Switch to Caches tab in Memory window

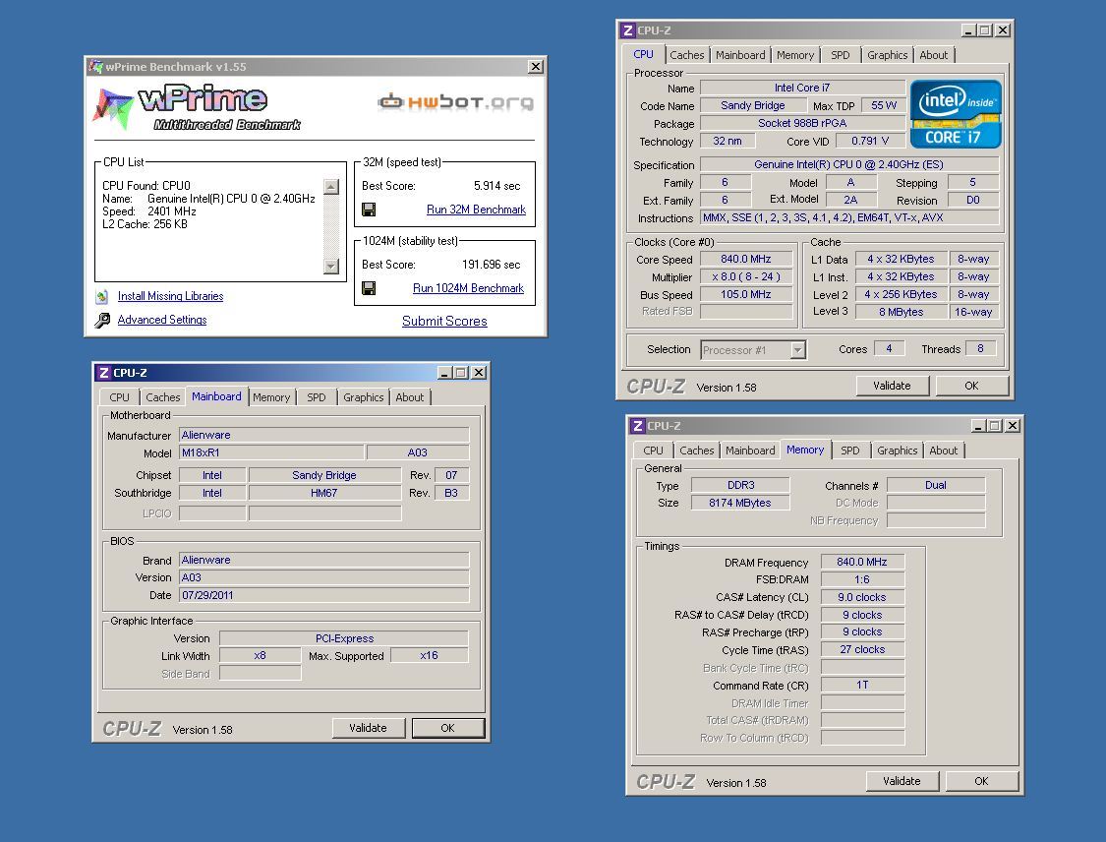697,451
